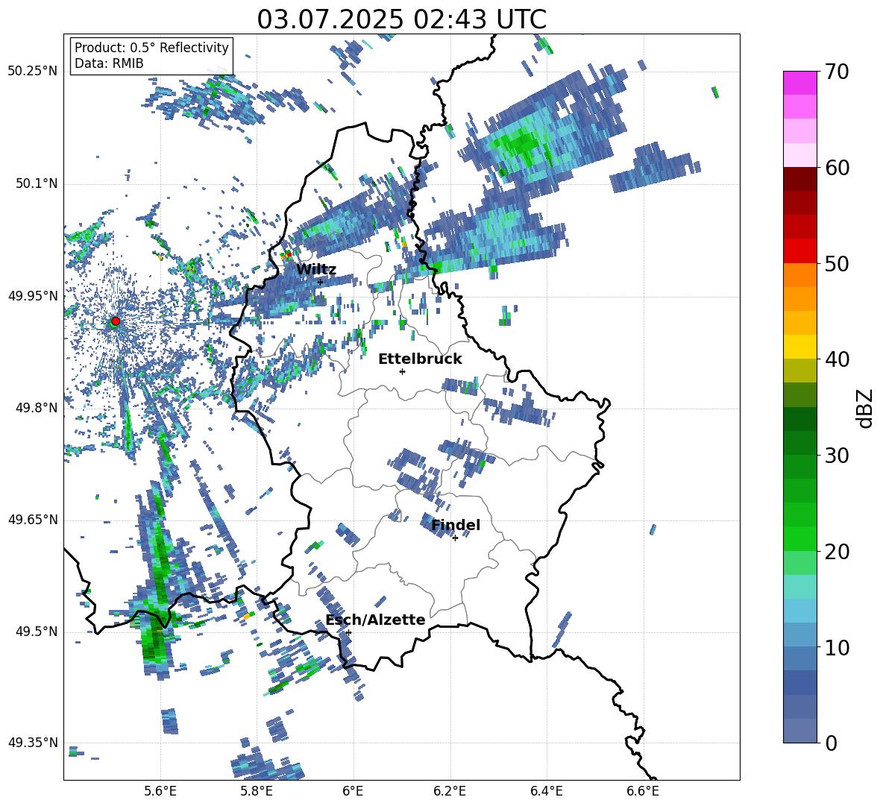Pick the orange colorbar swatch below 50
This screenshot has height=806, width=883.
tap(799, 275)
